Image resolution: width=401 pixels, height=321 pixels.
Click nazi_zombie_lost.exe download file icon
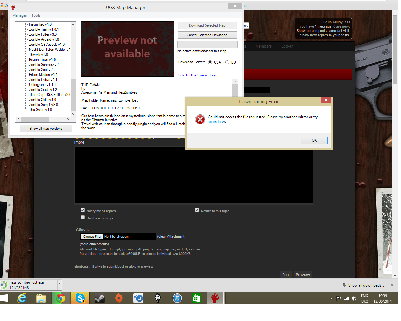4,285
